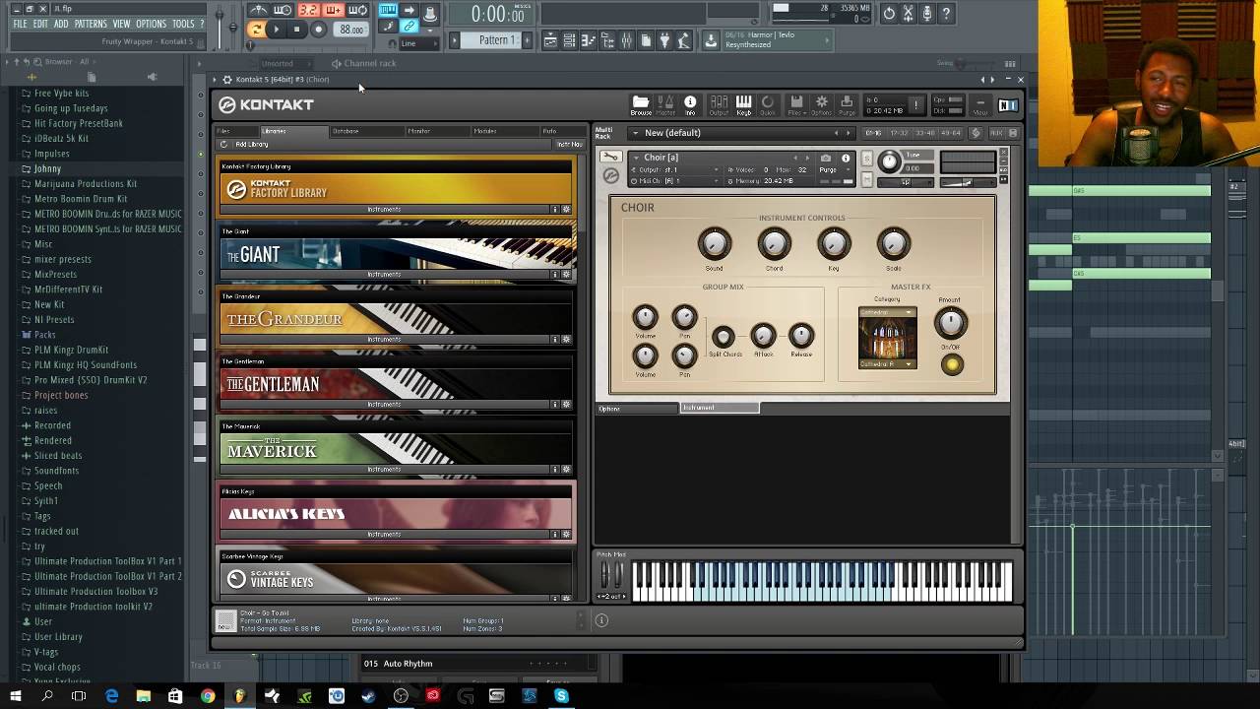1260x709 pixels.
Task: Click the panic exclamation button
Action: pyautogui.click(x=915, y=104)
